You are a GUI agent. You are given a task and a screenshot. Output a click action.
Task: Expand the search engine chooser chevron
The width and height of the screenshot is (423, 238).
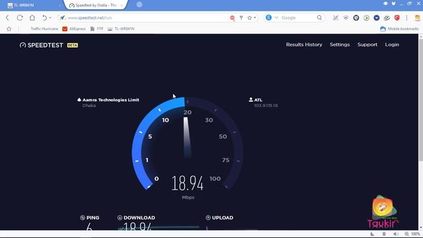pos(276,18)
